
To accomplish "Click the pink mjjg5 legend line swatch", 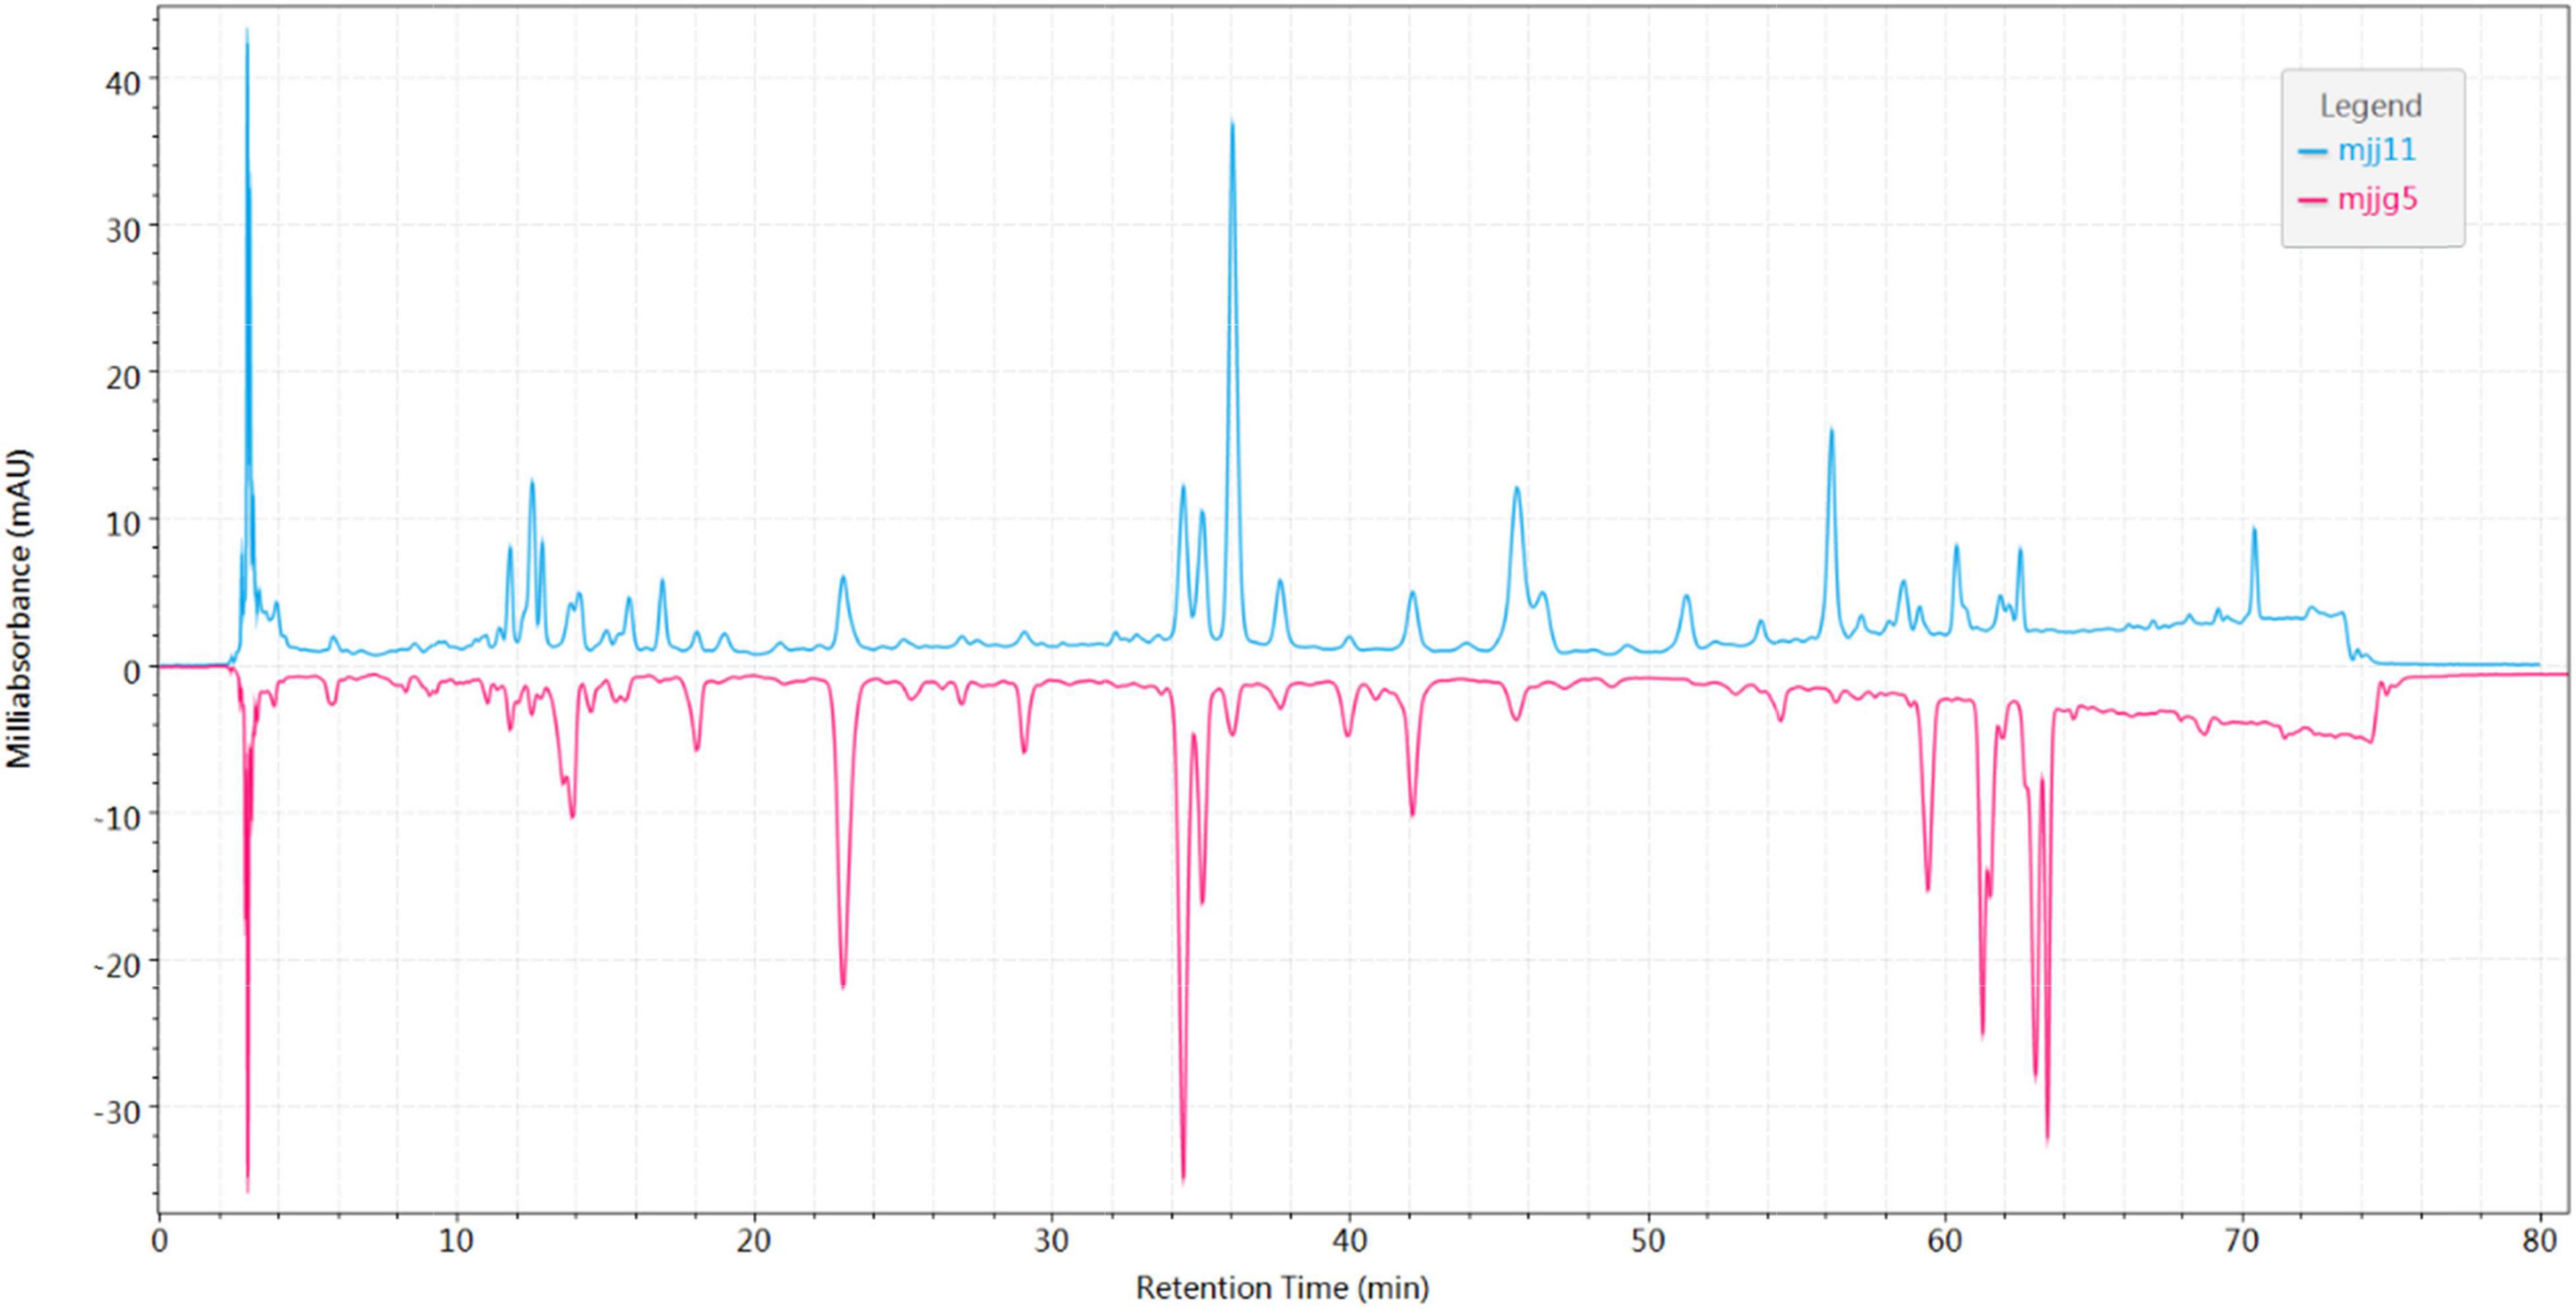I will coord(2312,201).
